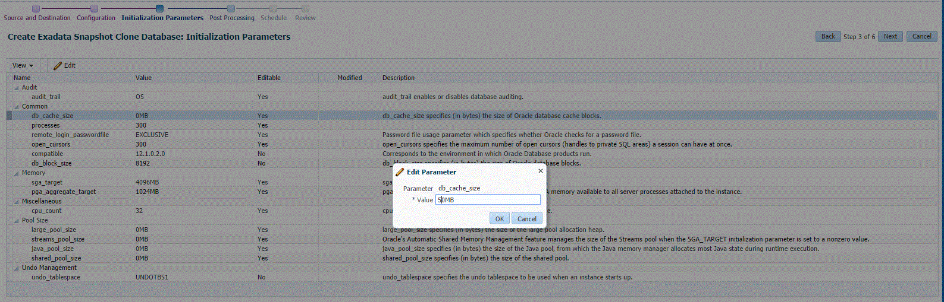Select db_block_size parameter row
Screen dimensions: 944x302
(x=472, y=163)
